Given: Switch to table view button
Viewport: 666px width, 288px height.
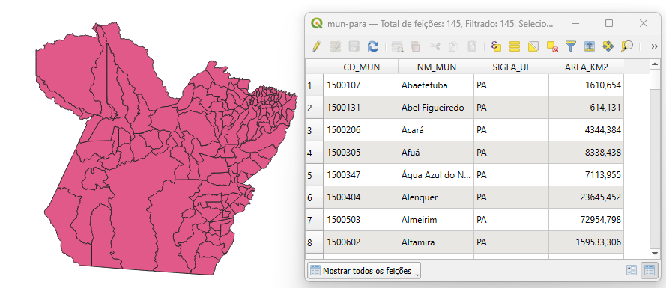Looking at the screenshot, I should coord(649,271).
